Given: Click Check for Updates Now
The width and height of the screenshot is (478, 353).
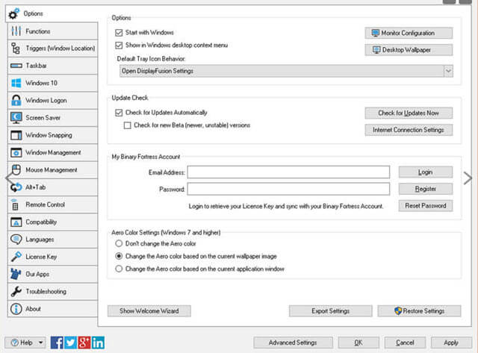Looking at the screenshot, I should (x=409, y=113).
